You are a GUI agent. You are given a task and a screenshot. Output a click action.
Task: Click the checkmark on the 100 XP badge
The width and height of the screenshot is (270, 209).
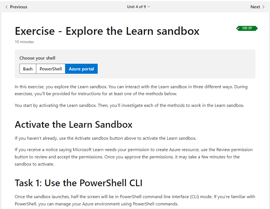[x=238, y=28]
